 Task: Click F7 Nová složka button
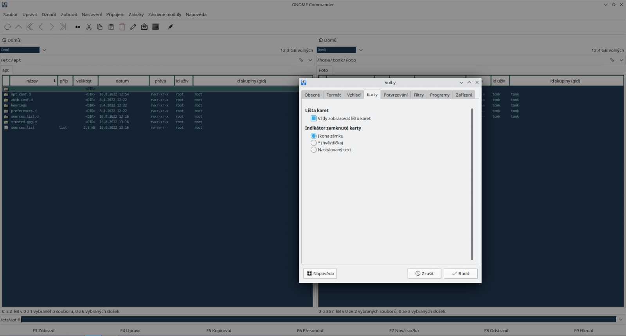pos(404,331)
